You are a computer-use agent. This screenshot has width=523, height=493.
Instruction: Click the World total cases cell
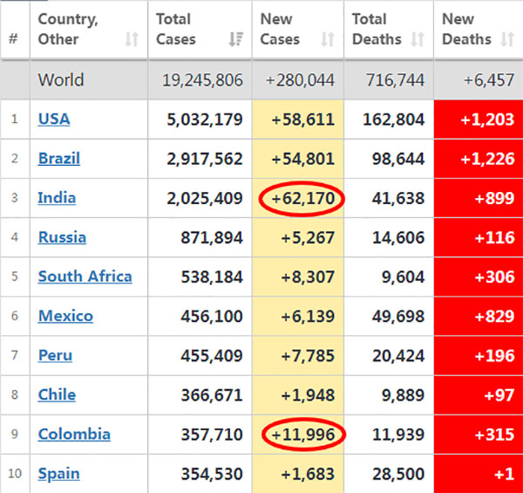point(202,80)
